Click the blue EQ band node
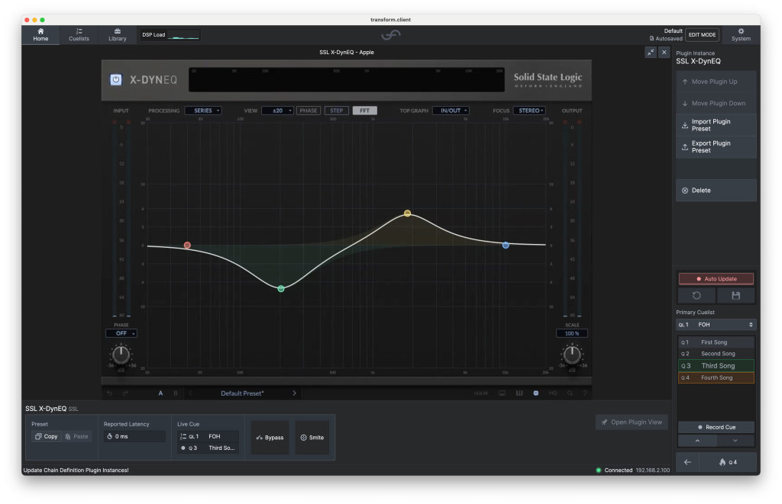Viewport: 782px width, 504px height. (x=506, y=245)
